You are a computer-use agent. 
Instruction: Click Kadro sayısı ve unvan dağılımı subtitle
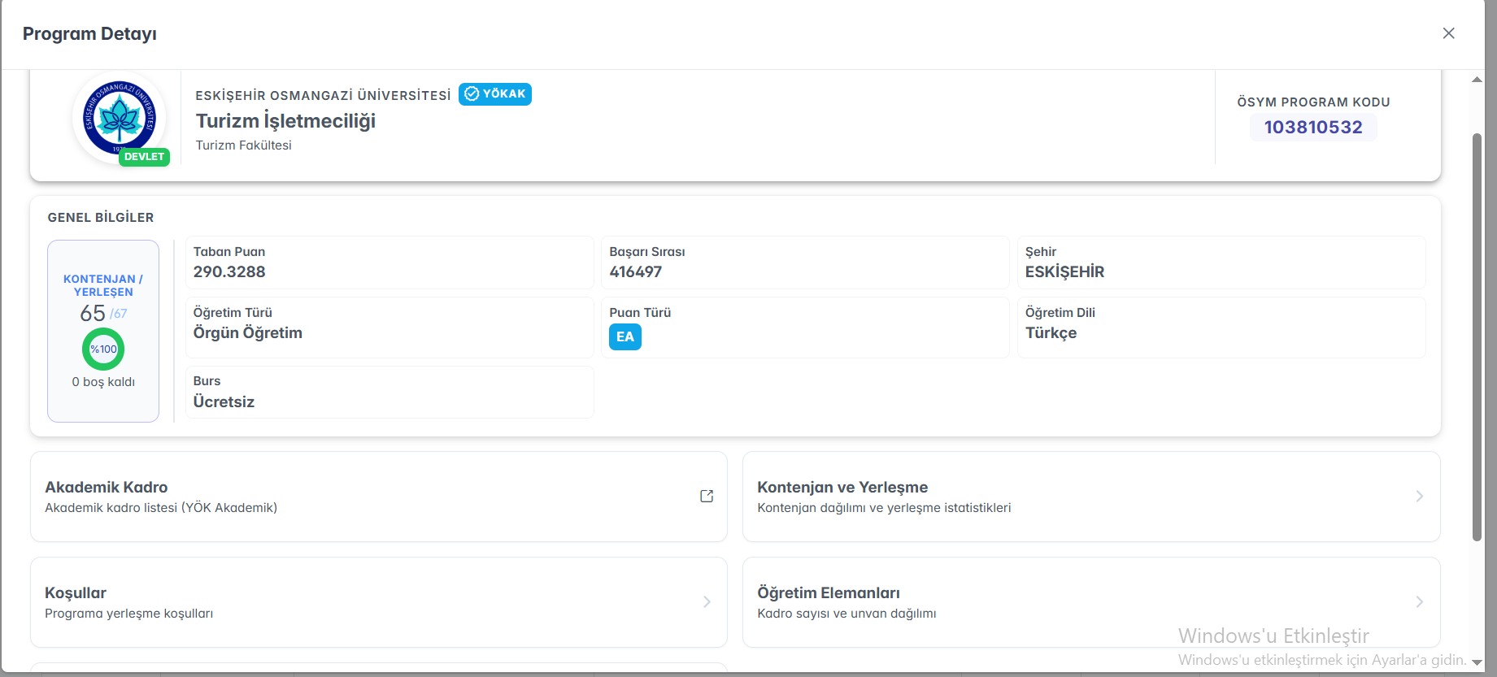pos(846,614)
